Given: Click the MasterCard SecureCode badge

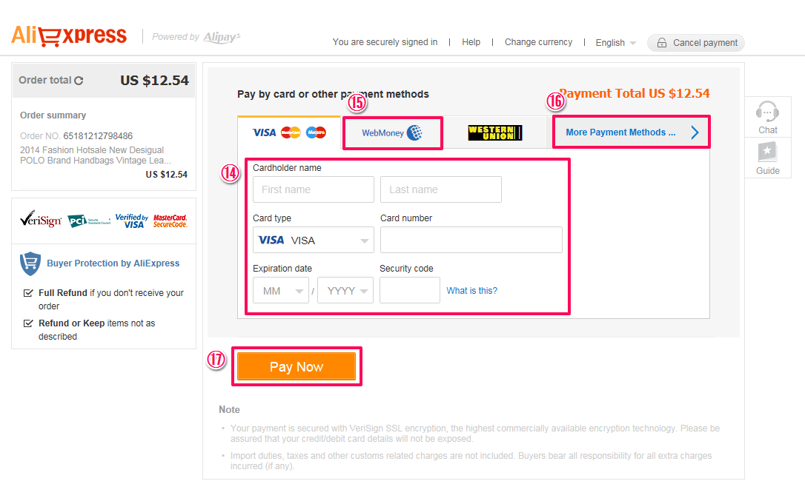Looking at the screenshot, I should pyautogui.click(x=170, y=221).
